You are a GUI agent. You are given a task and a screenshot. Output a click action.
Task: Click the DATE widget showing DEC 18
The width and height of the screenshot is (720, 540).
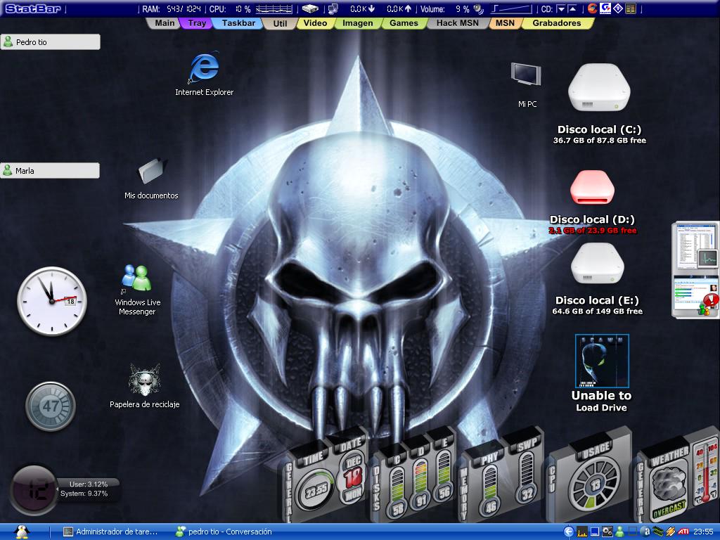[354, 477]
